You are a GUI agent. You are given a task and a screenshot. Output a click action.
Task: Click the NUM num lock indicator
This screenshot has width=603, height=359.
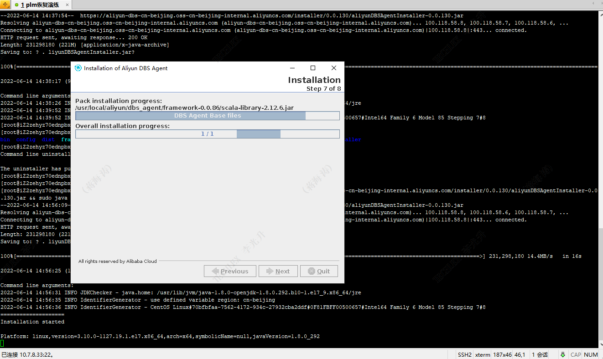pyautogui.click(x=591, y=354)
